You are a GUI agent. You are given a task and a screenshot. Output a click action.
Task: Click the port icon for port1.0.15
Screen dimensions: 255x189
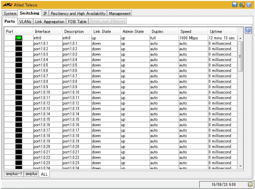coord(19,119)
